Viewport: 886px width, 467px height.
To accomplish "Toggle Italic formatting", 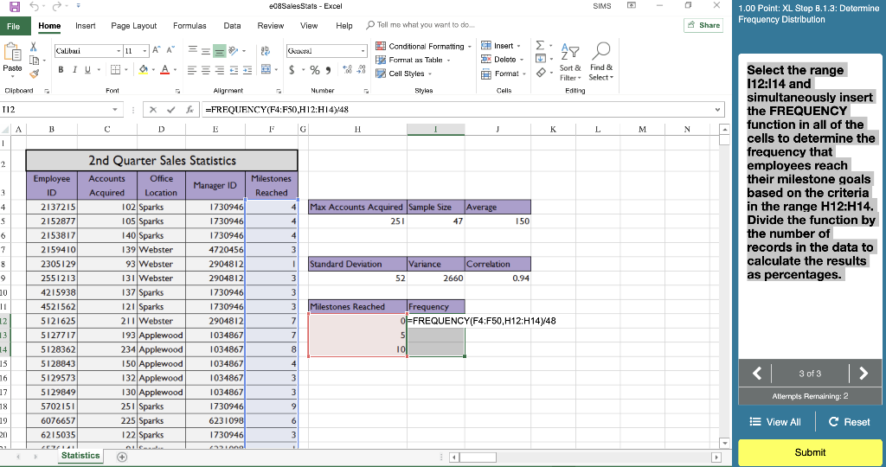I will click(x=74, y=69).
